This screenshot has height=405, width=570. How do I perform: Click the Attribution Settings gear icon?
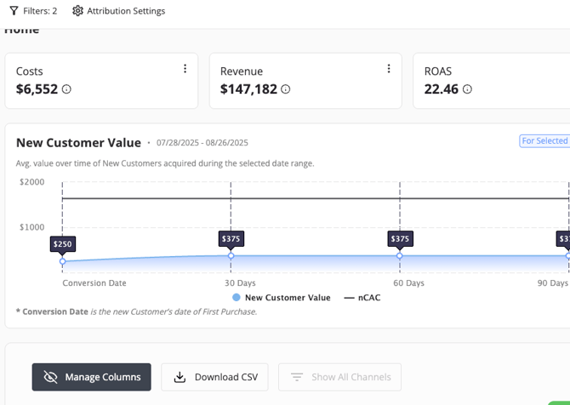click(x=77, y=11)
